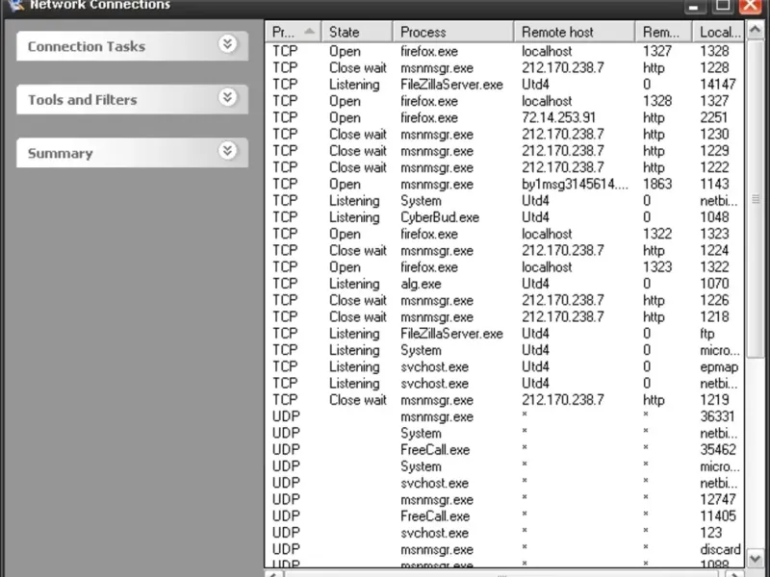Select msnmsgr.exe close wait row port 1222
The width and height of the screenshot is (770, 577).
[504, 167]
